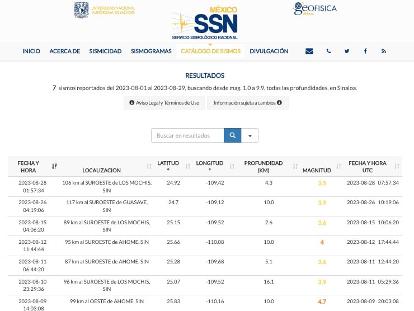Open the Sismicidad menu
Image resolution: width=414 pixels, height=311 pixels.
pyautogui.click(x=105, y=51)
